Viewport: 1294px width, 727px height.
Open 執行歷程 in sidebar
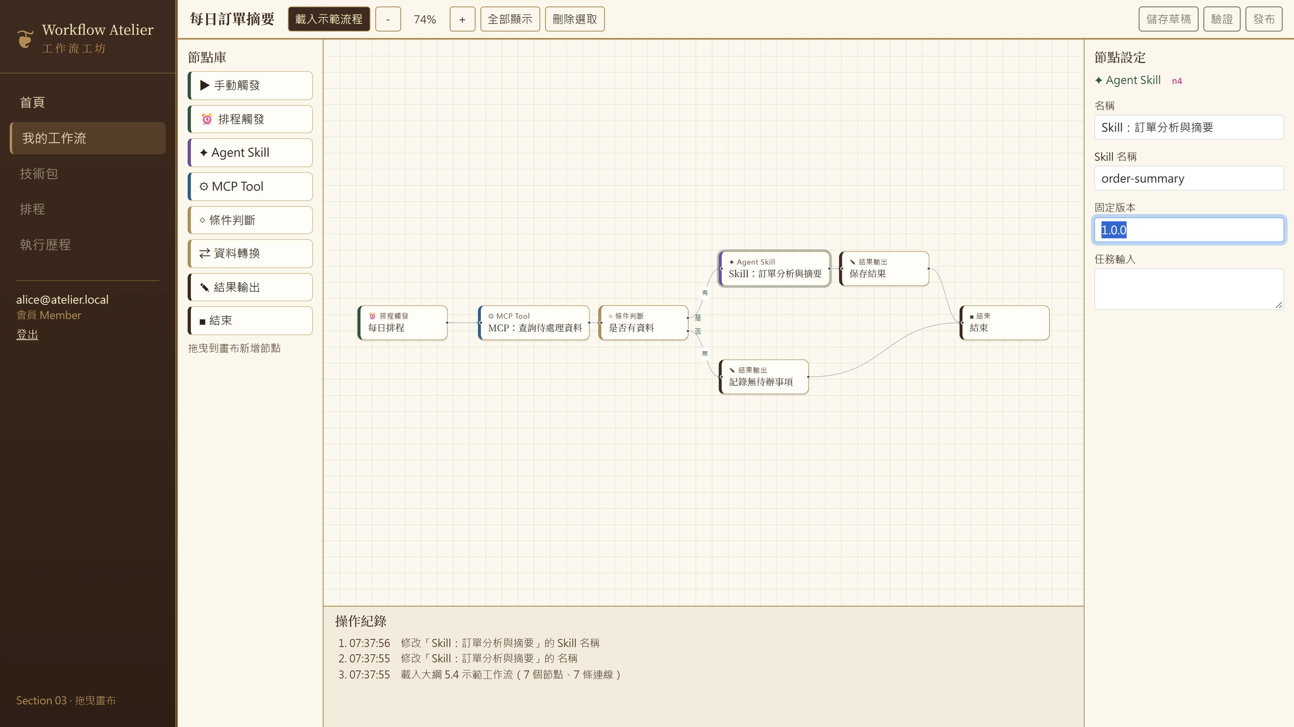[x=87, y=245]
